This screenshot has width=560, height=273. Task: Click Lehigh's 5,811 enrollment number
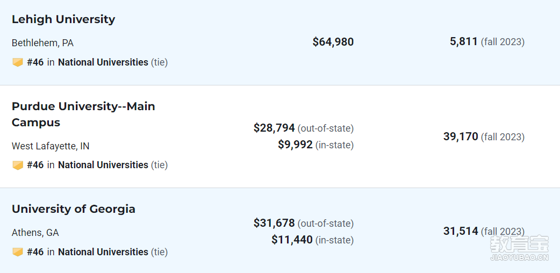[464, 41]
